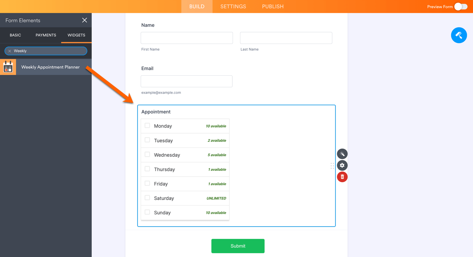Click the Weekly Appointment Planner calendar icon
Viewport: 473px width, 257px height.
[x=8, y=67]
